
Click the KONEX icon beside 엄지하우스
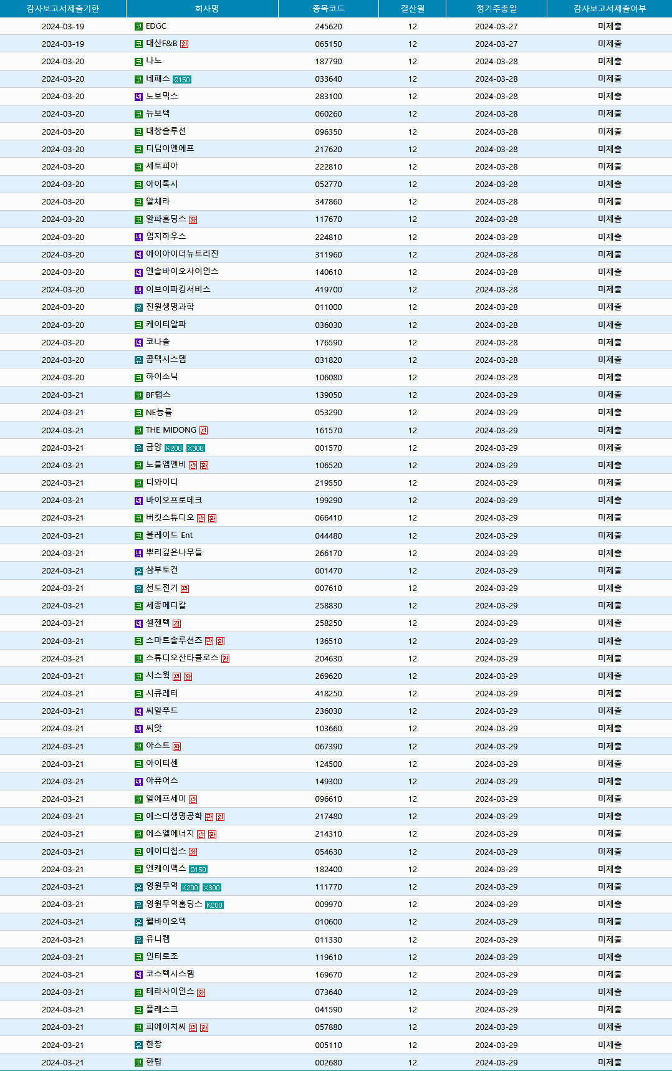coord(139,238)
